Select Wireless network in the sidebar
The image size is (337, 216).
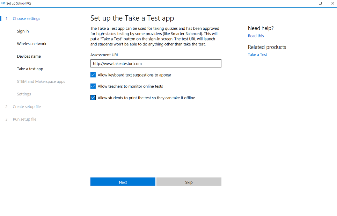[x=31, y=44]
